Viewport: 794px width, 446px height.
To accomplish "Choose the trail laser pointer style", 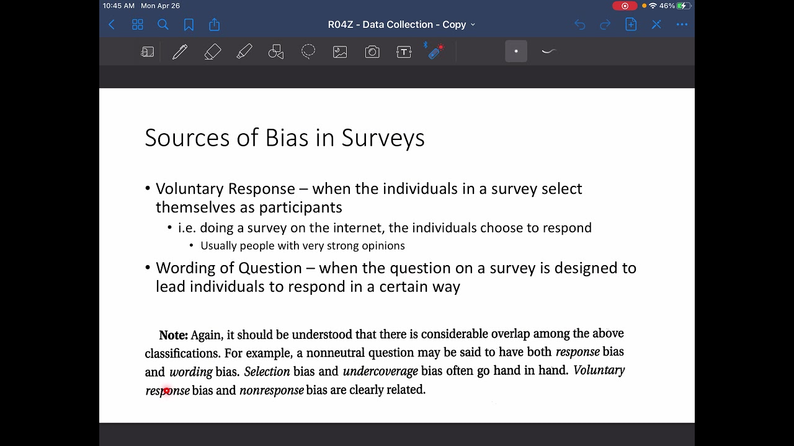I will pyautogui.click(x=548, y=51).
